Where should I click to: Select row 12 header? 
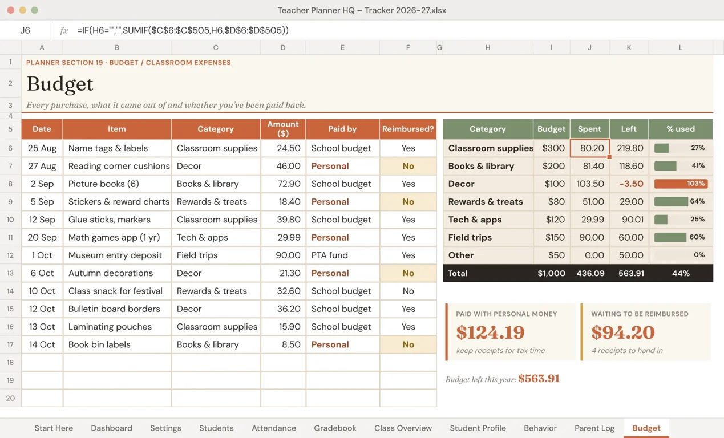point(10,255)
